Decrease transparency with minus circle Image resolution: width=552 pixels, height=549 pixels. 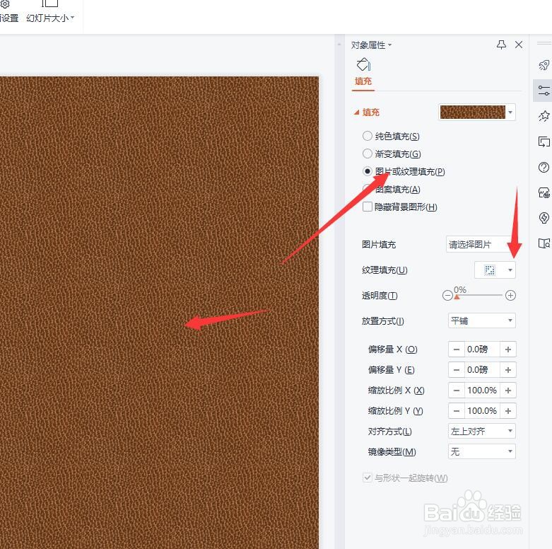447,295
